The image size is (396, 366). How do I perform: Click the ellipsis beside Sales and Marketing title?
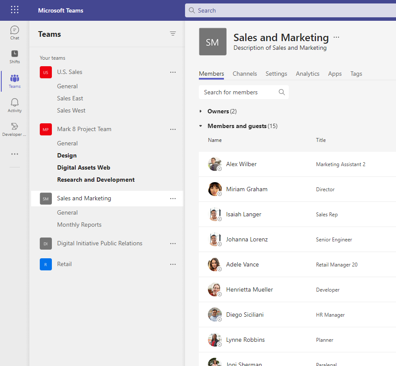pyautogui.click(x=336, y=37)
